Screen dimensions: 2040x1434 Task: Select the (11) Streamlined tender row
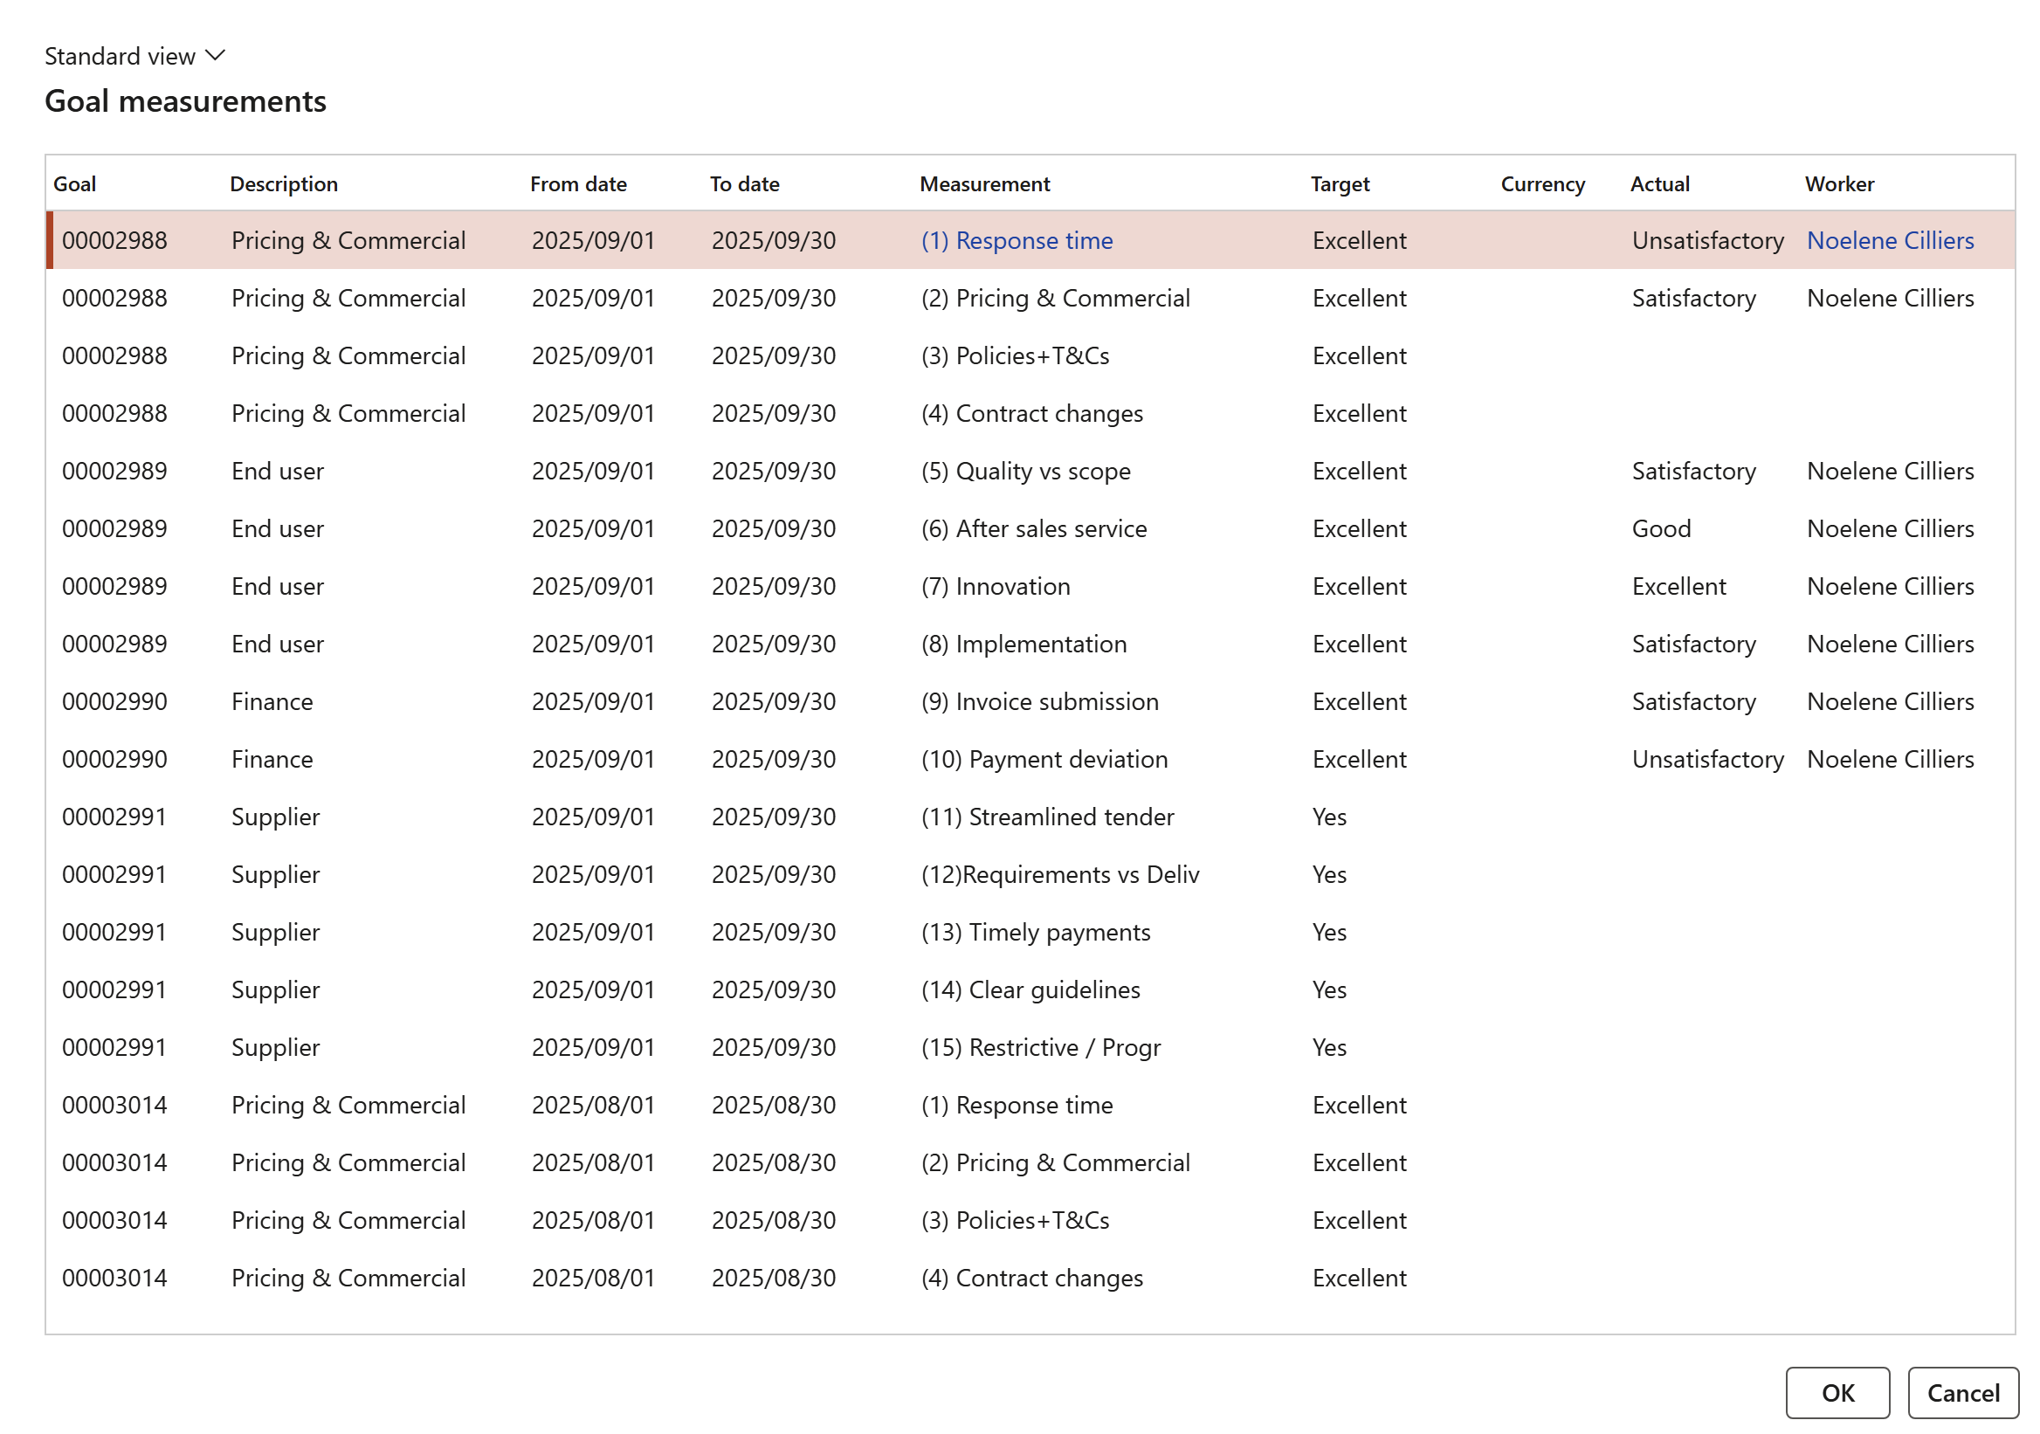pyautogui.click(x=1047, y=817)
